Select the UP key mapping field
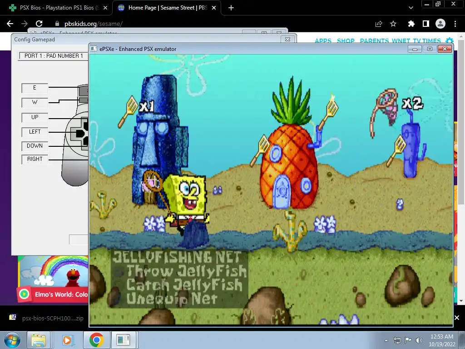Image resolution: width=465 pixels, height=349 pixels. [35, 117]
